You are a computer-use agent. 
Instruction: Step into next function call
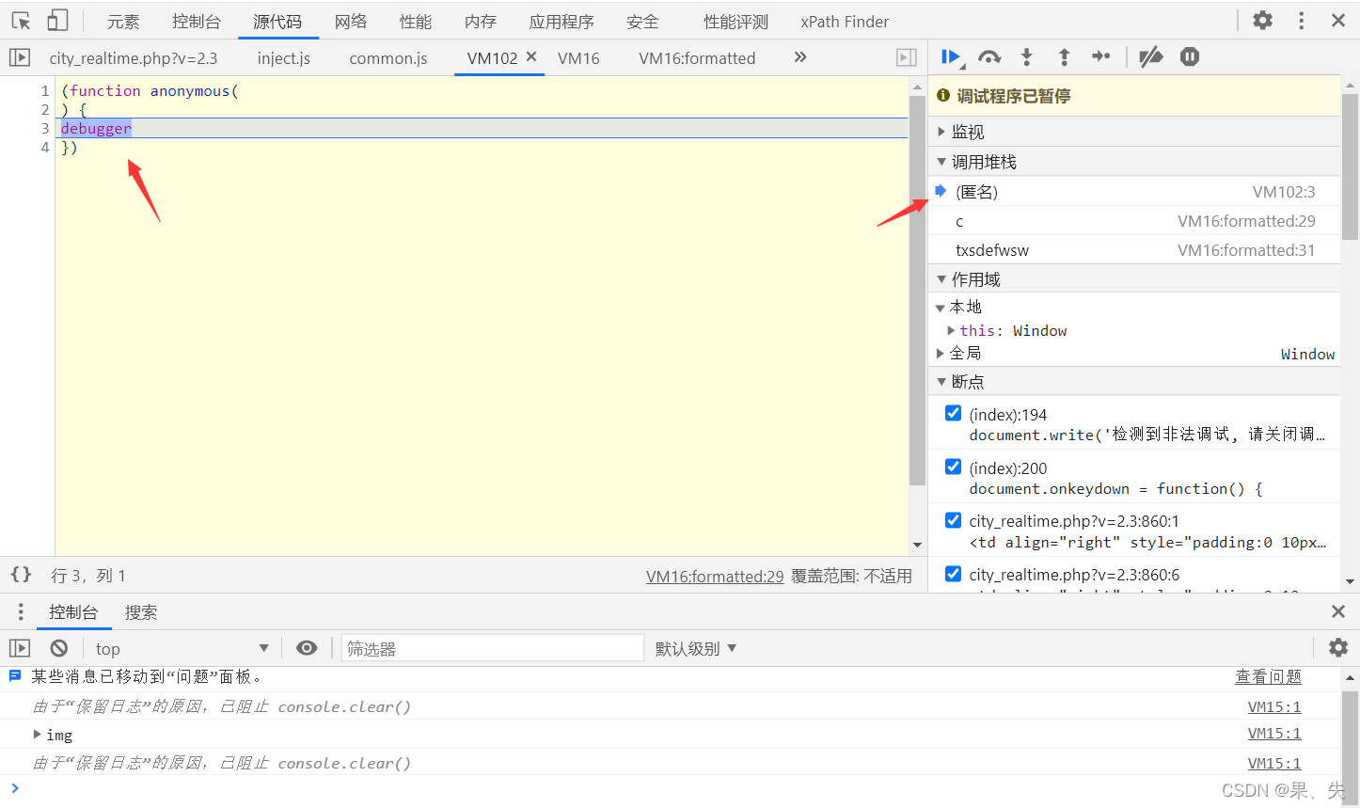point(1027,57)
